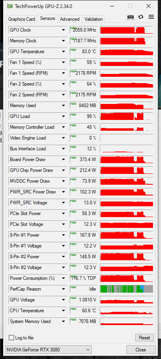This screenshot has width=161, height=359.
Task: Click the MAX indicator for GPU Temperature
Action: click(73, 50)
